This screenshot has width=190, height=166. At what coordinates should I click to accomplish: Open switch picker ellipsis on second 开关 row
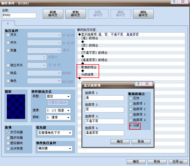pyautogui.click(x=59, y=43)
